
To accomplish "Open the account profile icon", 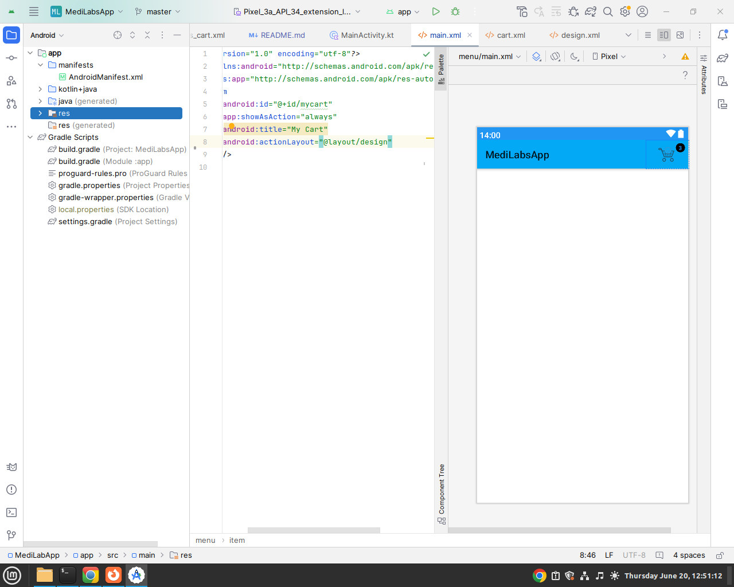I will [642, 11].
